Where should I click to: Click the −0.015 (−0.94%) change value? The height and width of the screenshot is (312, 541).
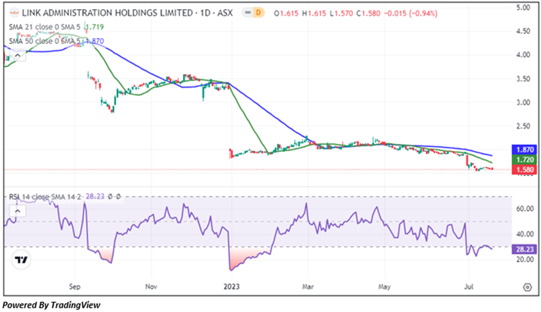point(411,14)
